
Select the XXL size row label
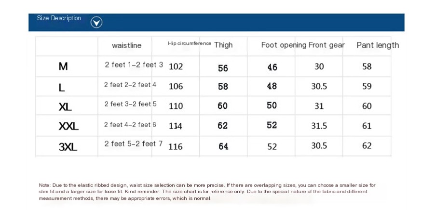(x=68, y=126)
